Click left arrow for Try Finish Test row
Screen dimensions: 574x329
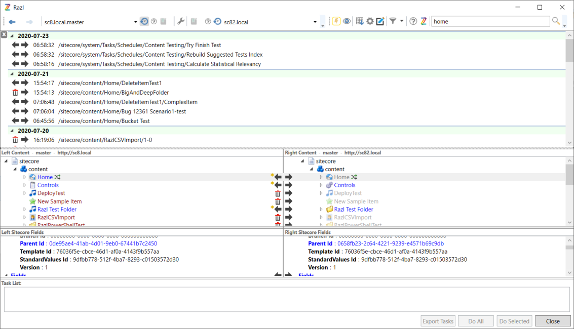tap(15, 45)
